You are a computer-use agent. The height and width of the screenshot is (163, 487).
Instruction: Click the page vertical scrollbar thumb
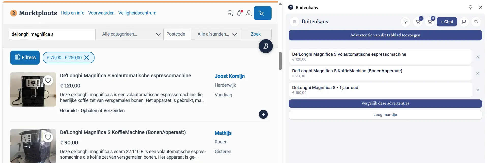(x=280, y=61)
